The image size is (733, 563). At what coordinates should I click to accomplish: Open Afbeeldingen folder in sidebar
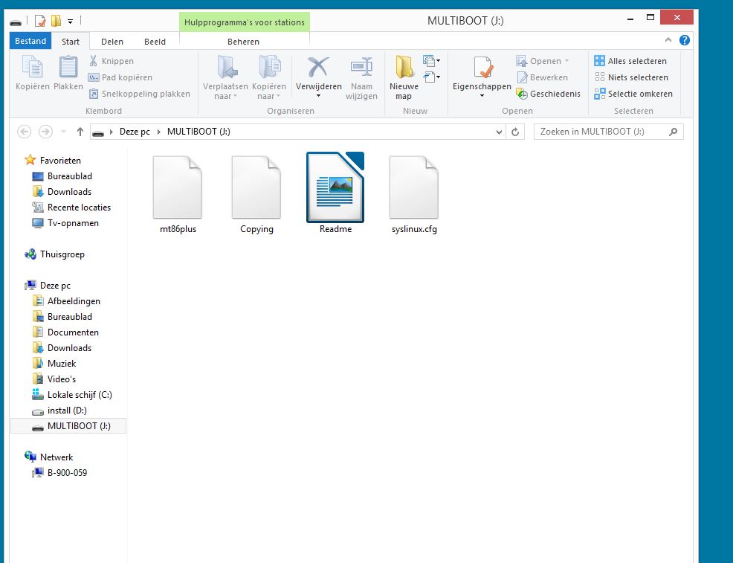(66, 301)
